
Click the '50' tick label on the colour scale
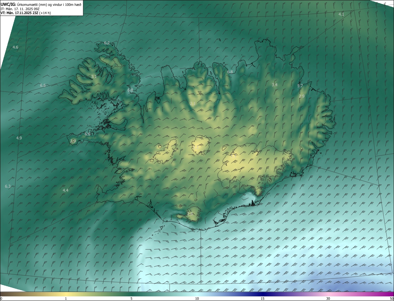(x=392, y=299)
